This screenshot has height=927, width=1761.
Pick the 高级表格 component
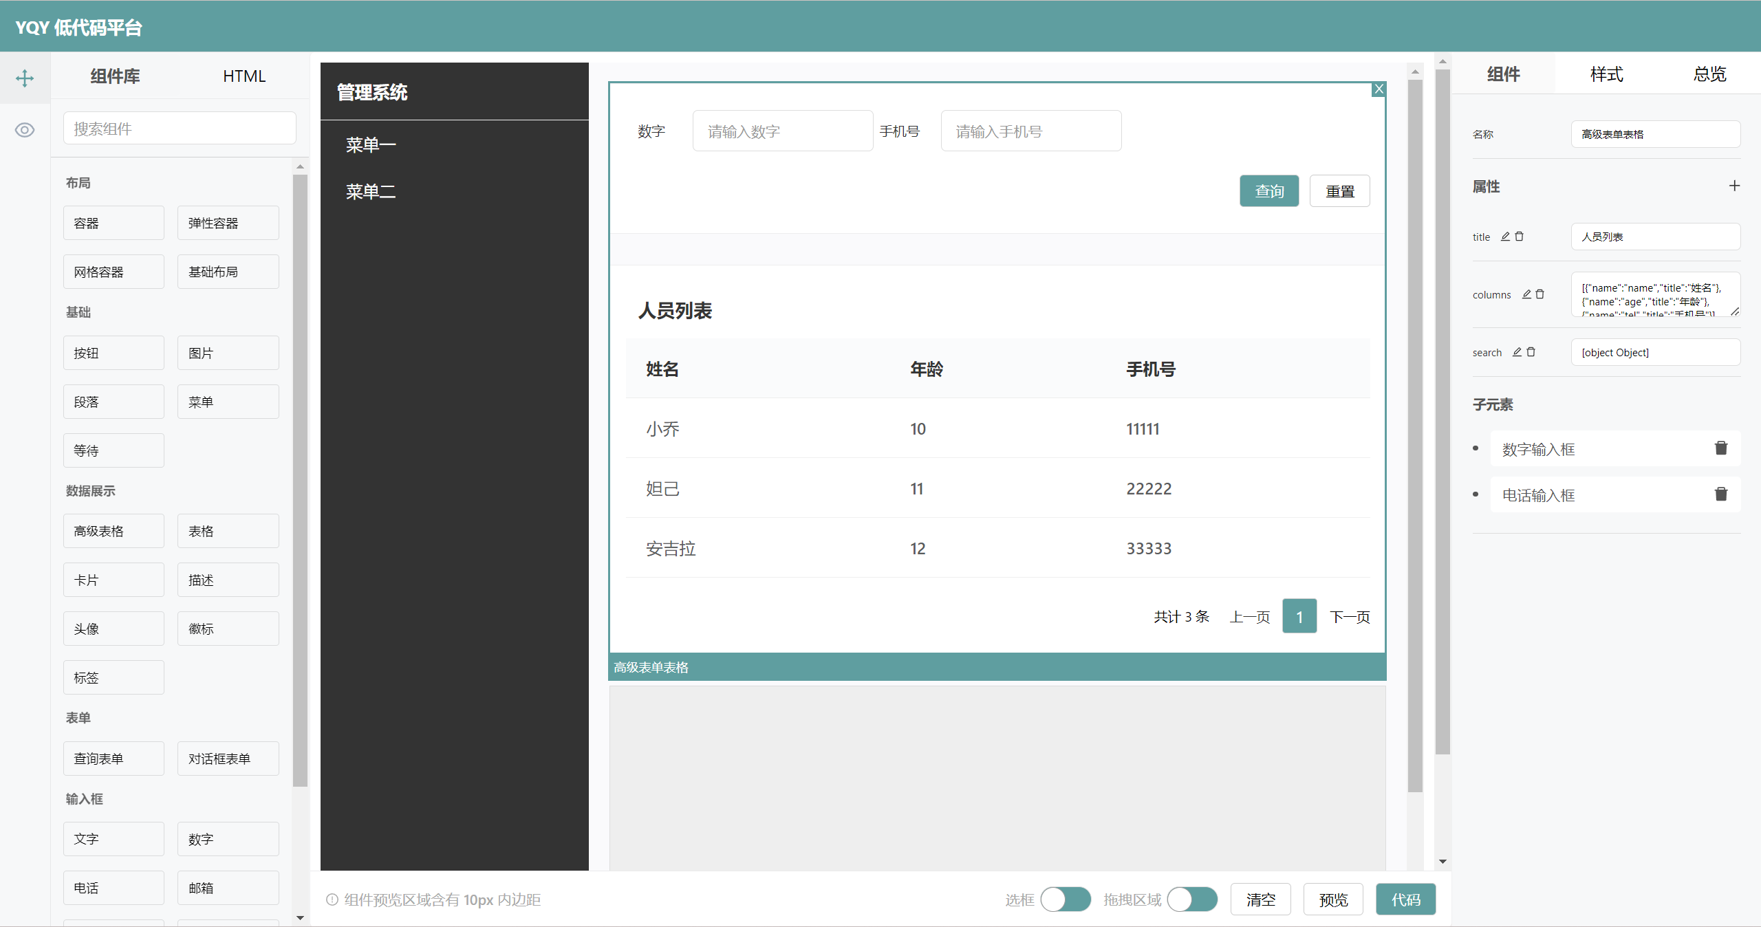point(114,531)
